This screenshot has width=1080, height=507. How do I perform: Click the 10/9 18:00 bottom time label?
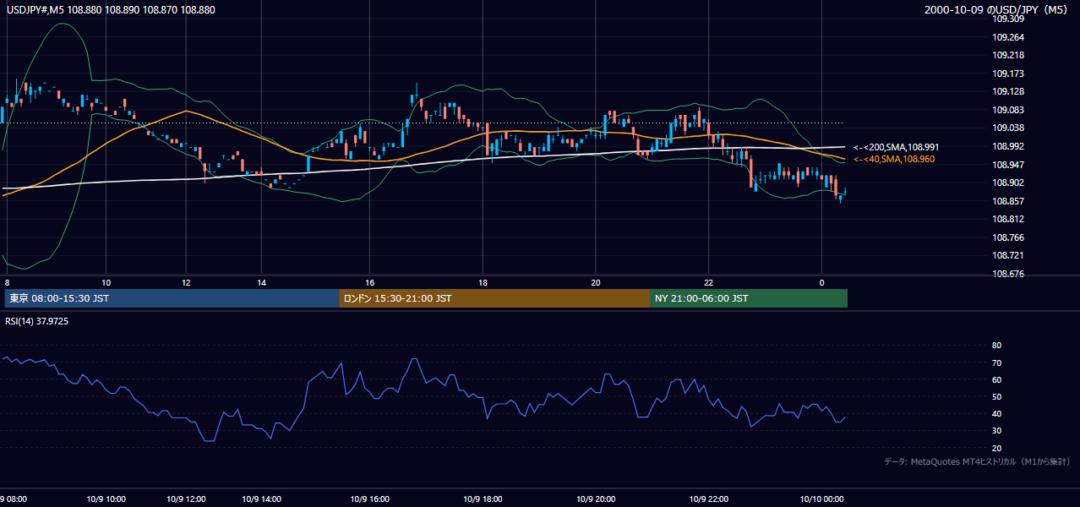pyautogui.click(x=484, y=499)
